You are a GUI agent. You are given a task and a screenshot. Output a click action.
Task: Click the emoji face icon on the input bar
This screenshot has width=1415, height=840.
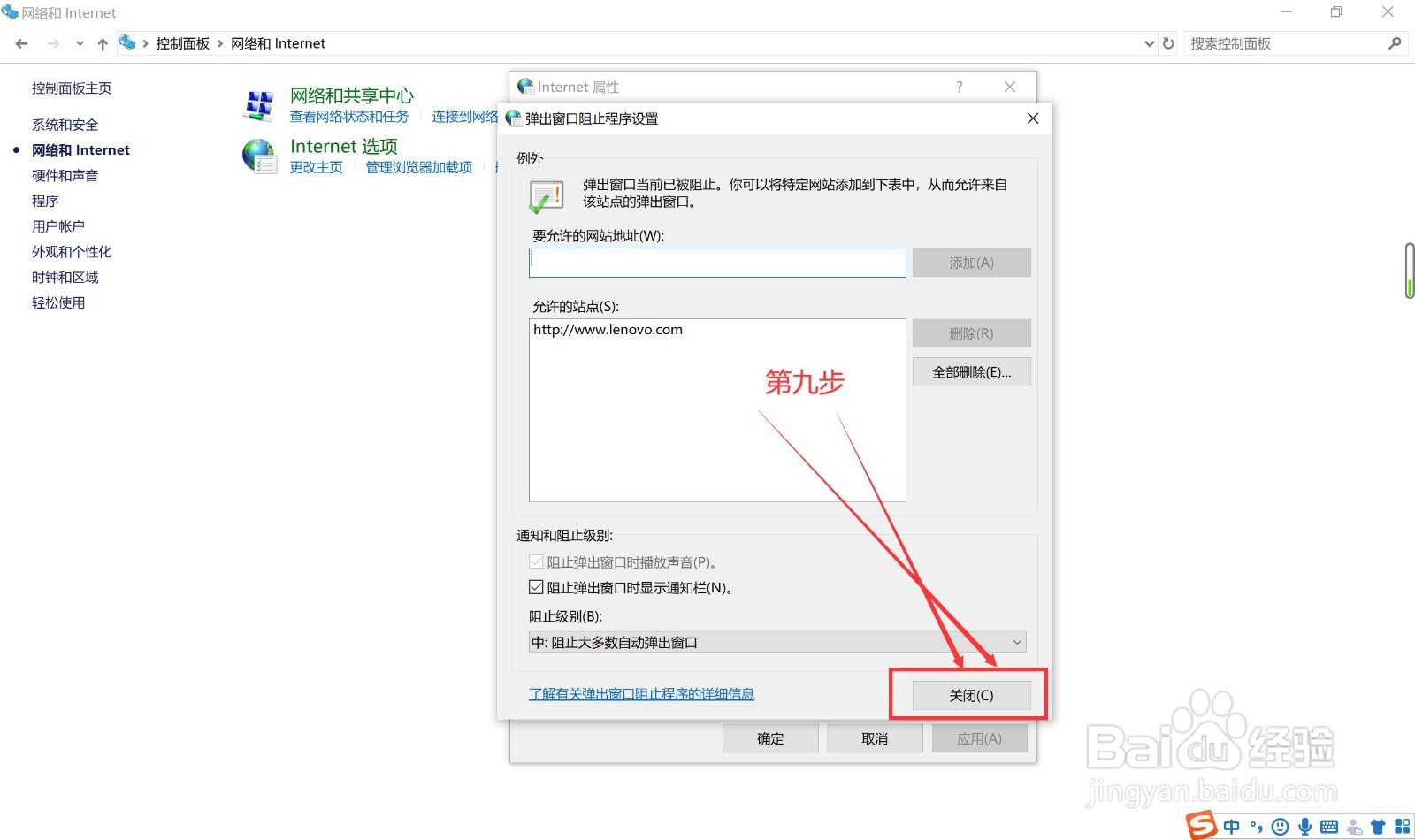click(x=1279, y=827)
